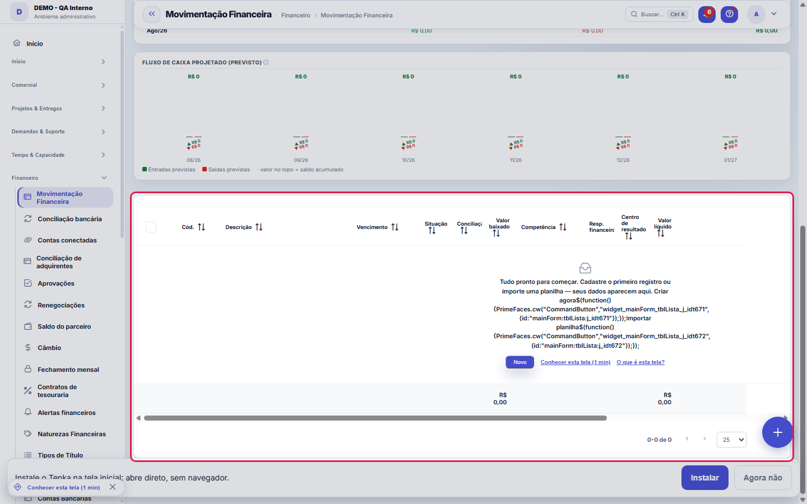Expand the Tempo & Capacidade sidebar section
Image resolution: width=807 pixels, height=504 pixels.
point(59,155)
